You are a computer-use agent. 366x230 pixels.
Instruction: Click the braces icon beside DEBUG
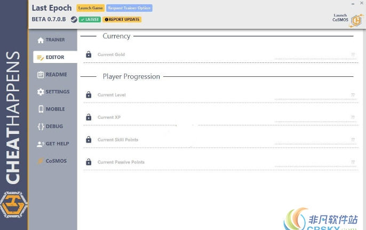41,126
